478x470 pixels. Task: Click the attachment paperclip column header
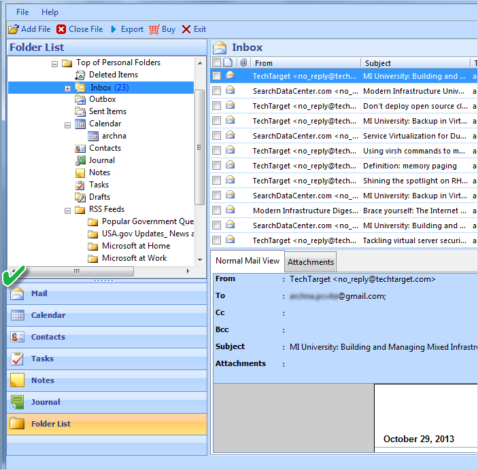[243, 62]
